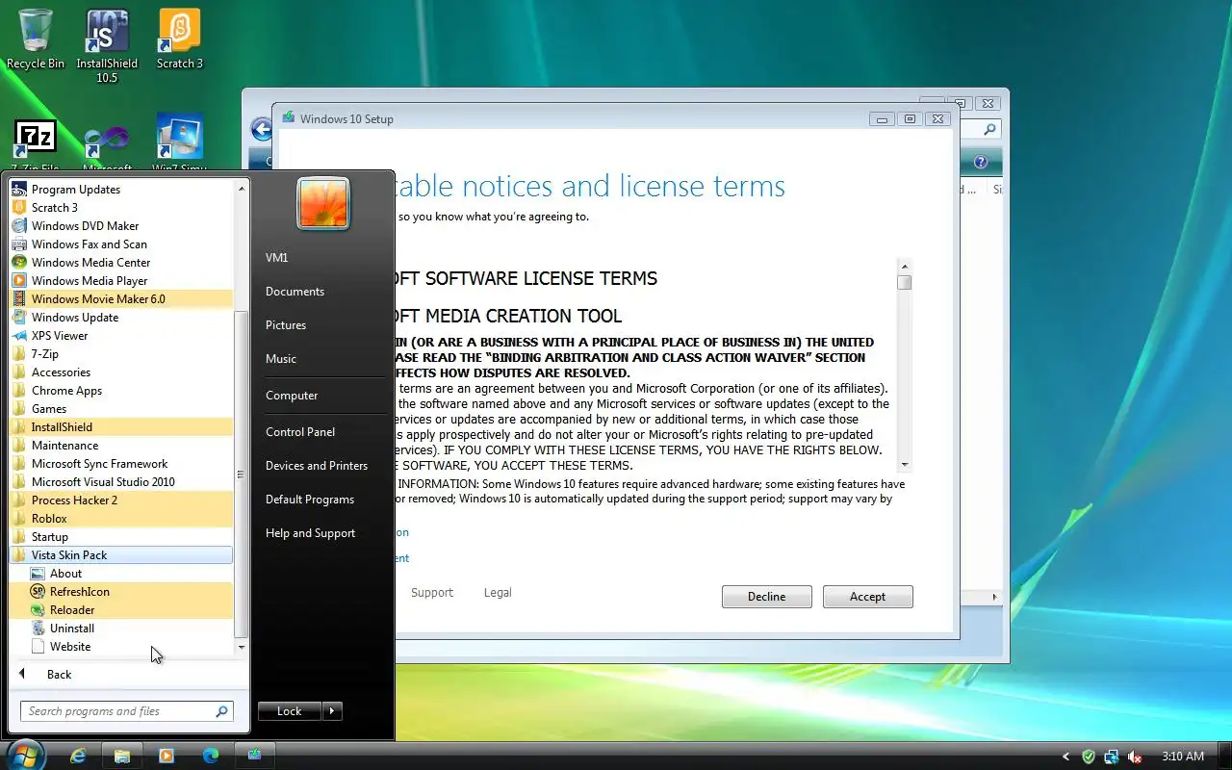This screenshot has width=1232, height=770.
Task: Launch Windows Media Player from the list
Action: click(x=121, y=281)
